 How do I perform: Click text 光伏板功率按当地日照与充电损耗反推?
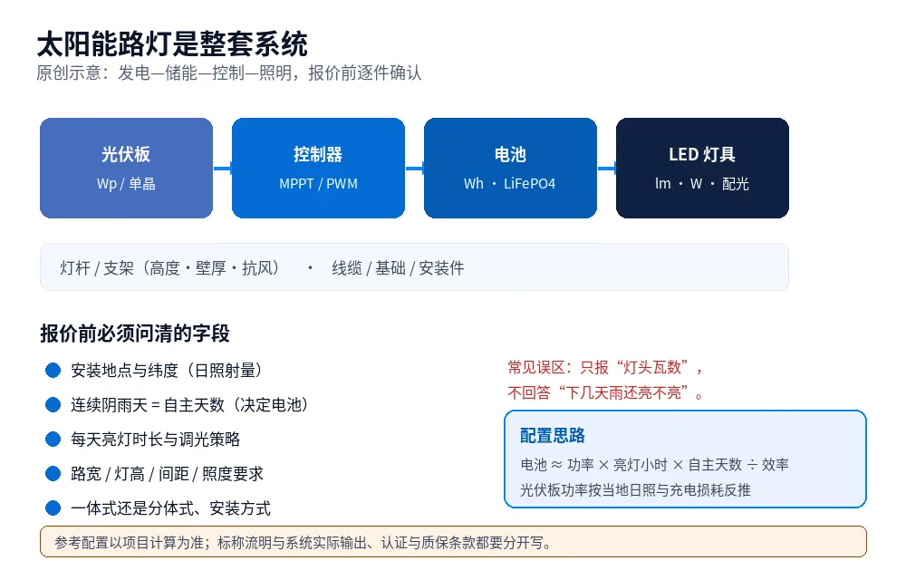(x=635, y=490)
